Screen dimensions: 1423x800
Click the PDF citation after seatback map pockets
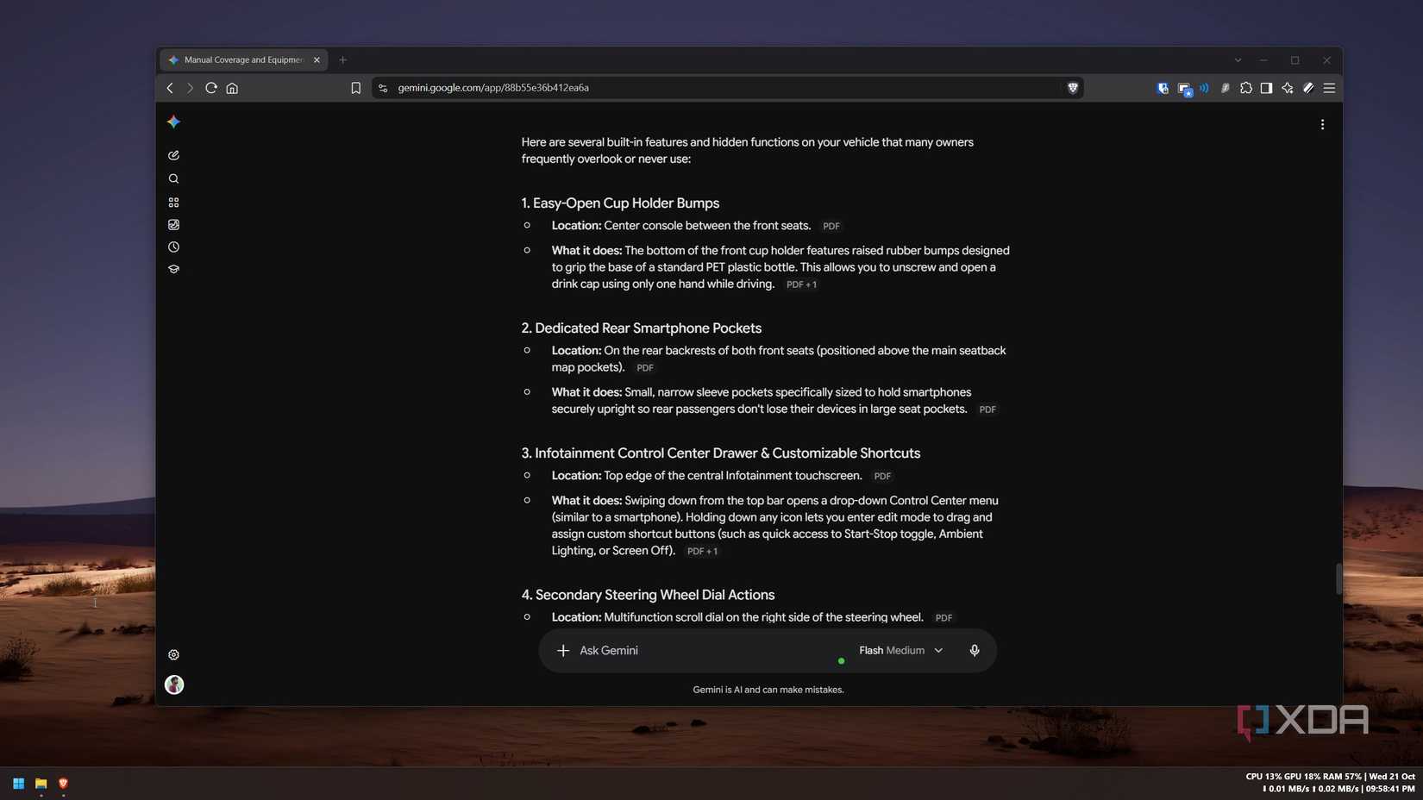click(x=644, y=368)
